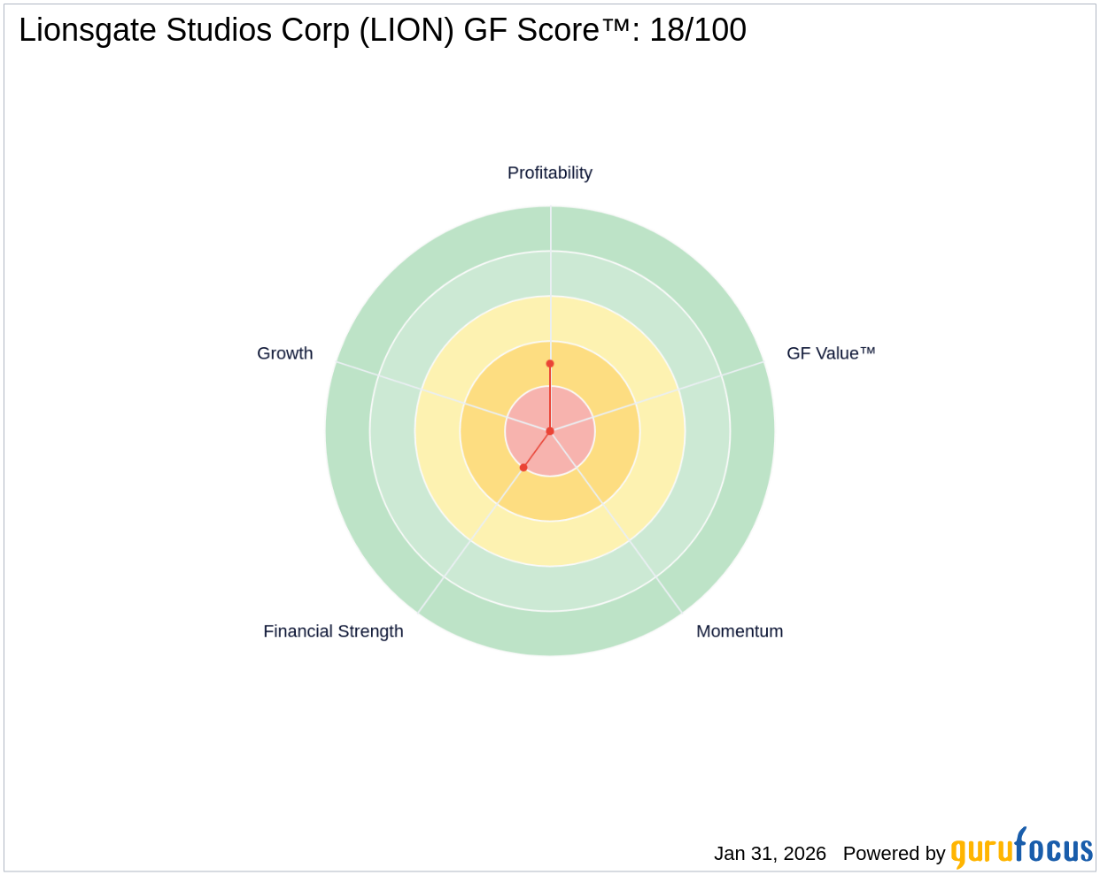This screenshot has width=1100, height=875.
Task: Click the Jan 31, 2026 date text
Action: coord(770,854)
